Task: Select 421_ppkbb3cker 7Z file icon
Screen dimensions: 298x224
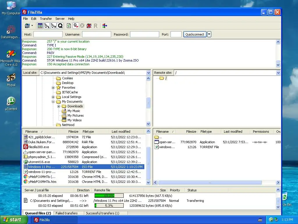Action: (26, 137)
